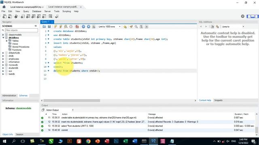Save the script with floppy icon
259x145 pixels.
49,27
